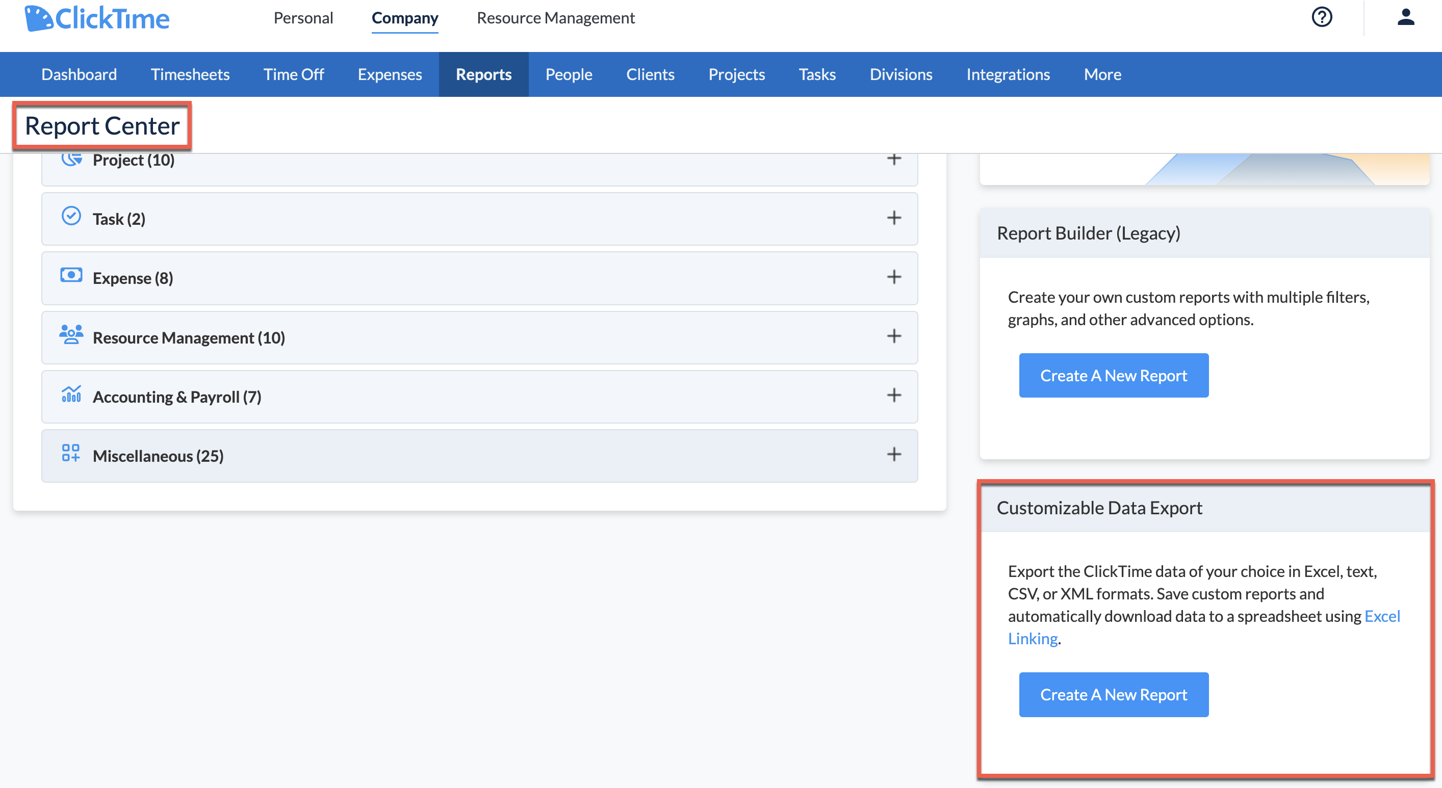The image size is (1442, 788).
Task: Open the Integrations menu item
Action: click(x=1008, y=74)
